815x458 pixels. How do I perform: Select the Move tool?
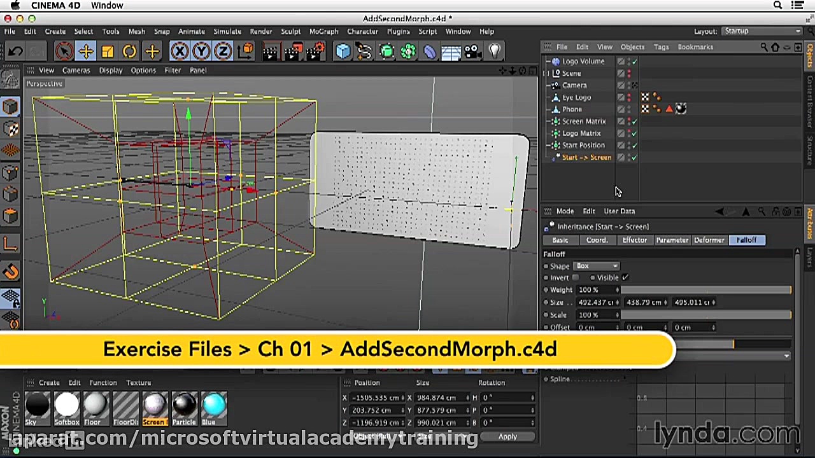pos(86,51)
